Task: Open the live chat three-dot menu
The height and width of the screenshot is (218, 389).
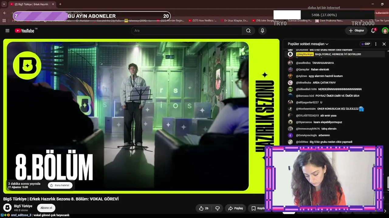Action: click(x=376, y=44)
